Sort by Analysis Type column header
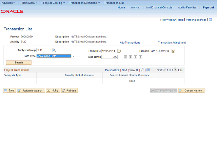Screen dimensions: 217x162 pyautogui.click(x=13, y=75)
